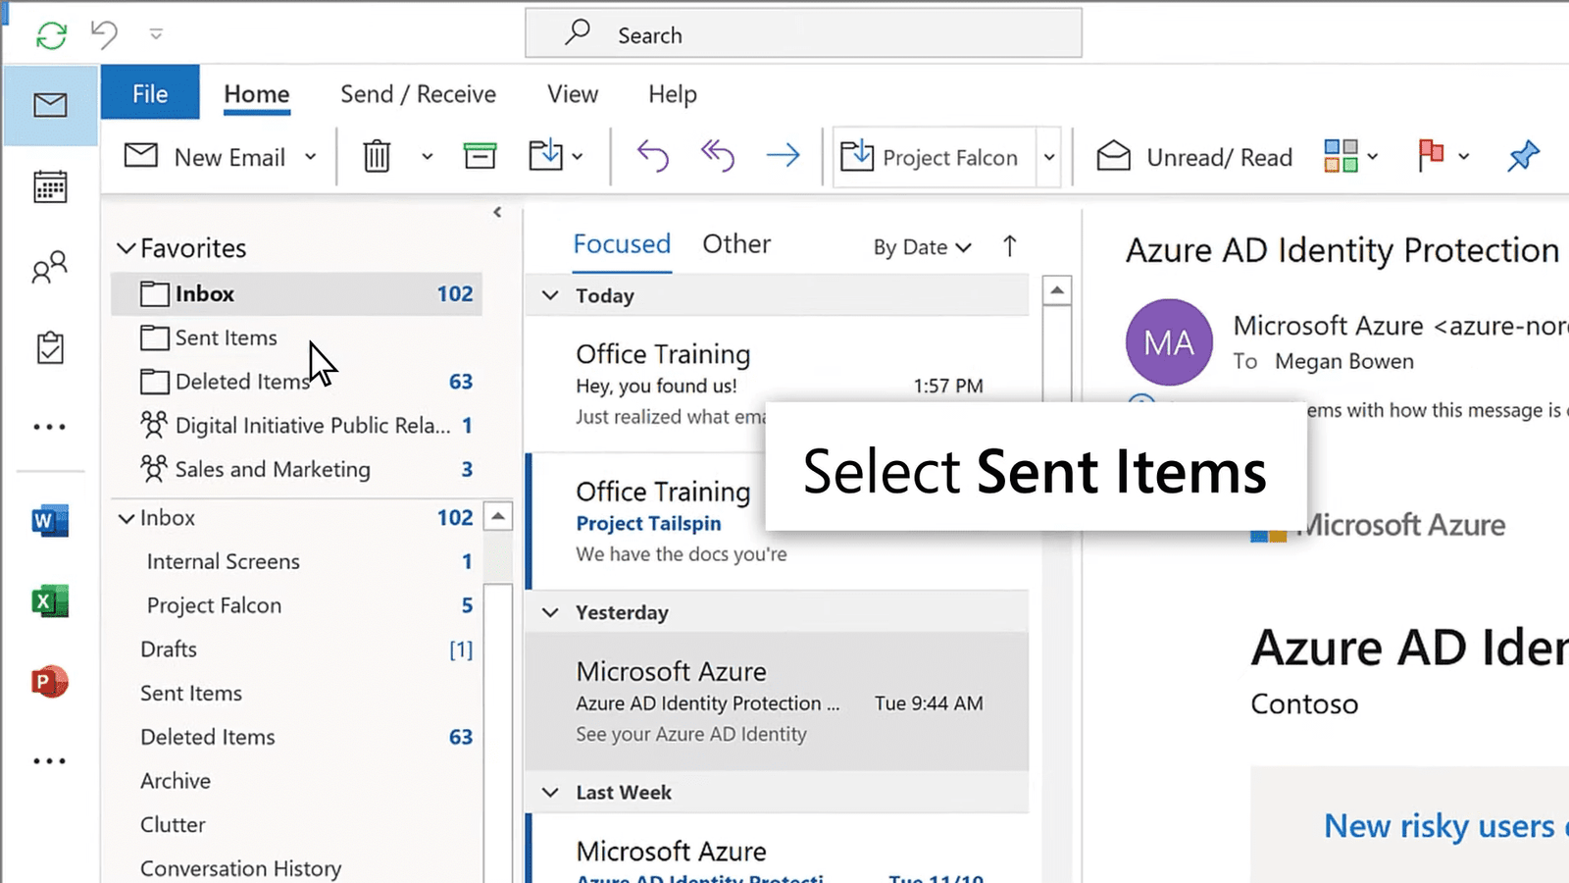Click folder pane scroll up arrow
1569x883 pixels.
498,516
